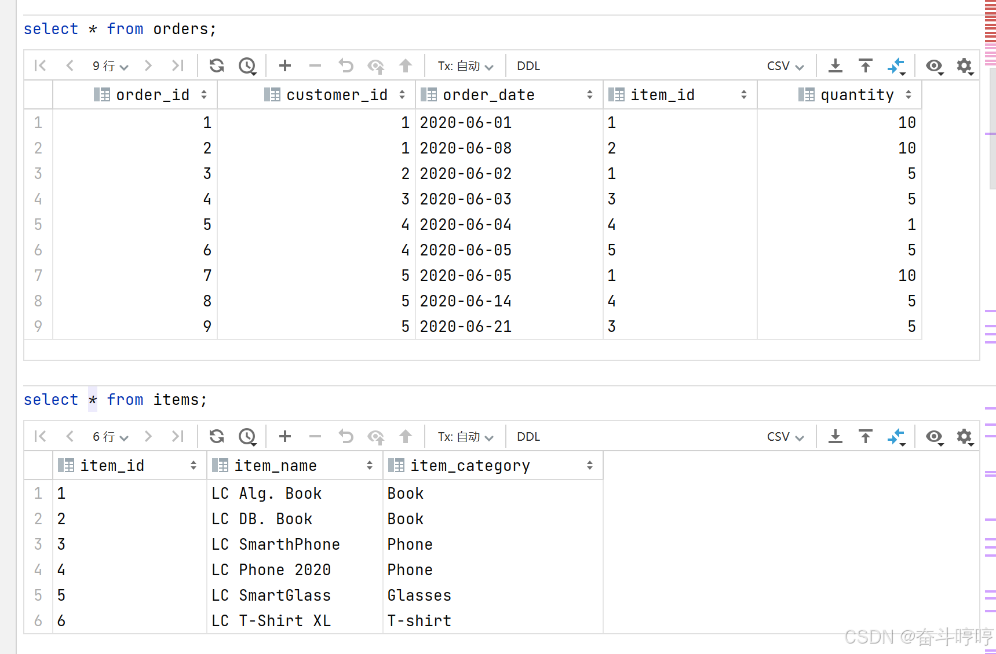Image resolution: width=996 pixels, height=654 pixels.
Task: Select the Glasses category cell
Action: pyautogui.click(x=492, y=595)
